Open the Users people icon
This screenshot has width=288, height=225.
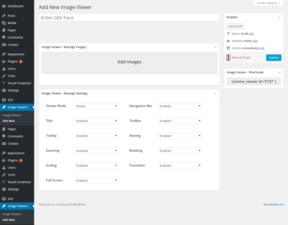[x=4, y=68]
